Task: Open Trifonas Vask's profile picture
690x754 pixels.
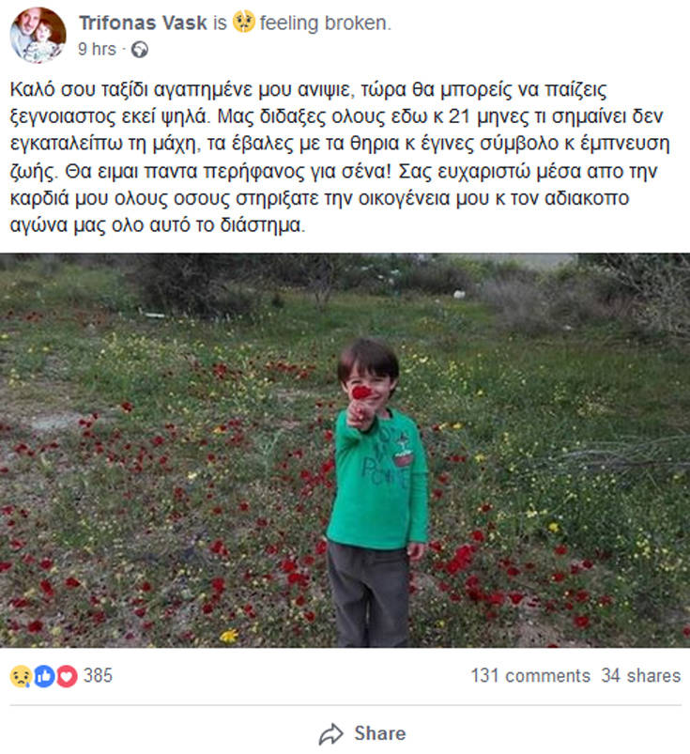Action: pos(38,34)
